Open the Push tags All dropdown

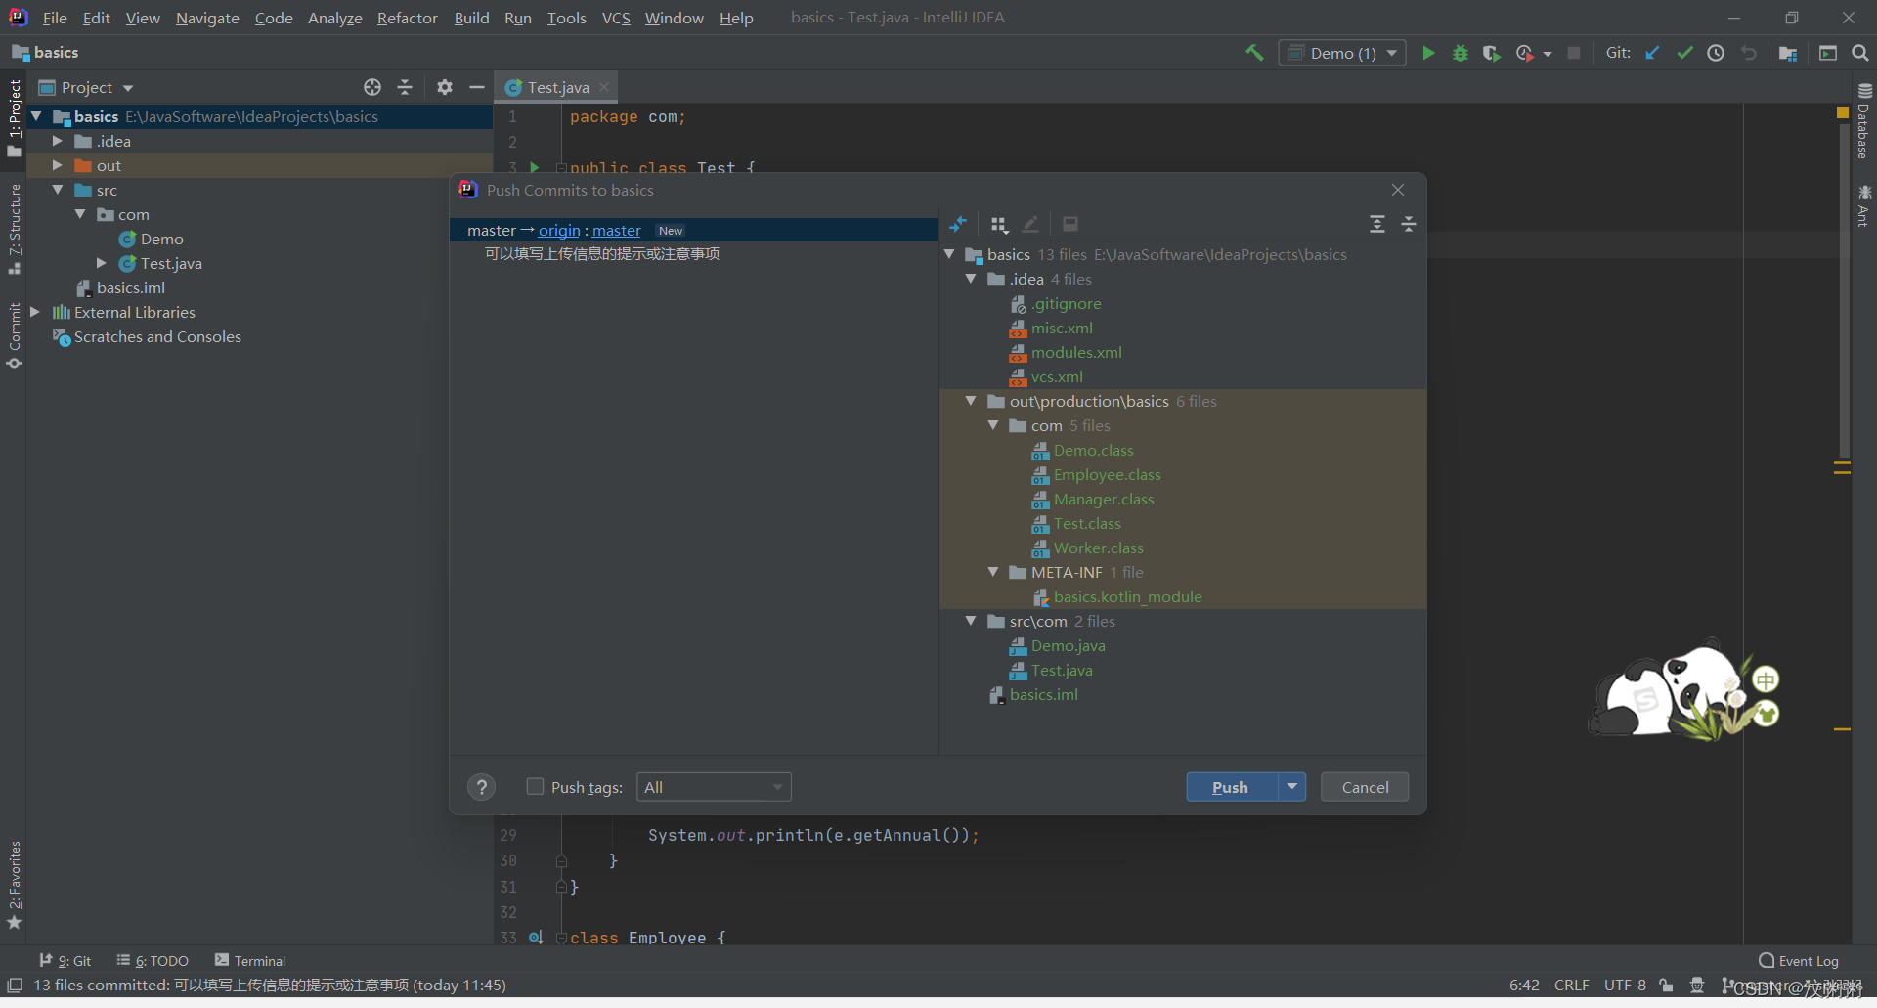pyautogui.click(x=714, y=787)
